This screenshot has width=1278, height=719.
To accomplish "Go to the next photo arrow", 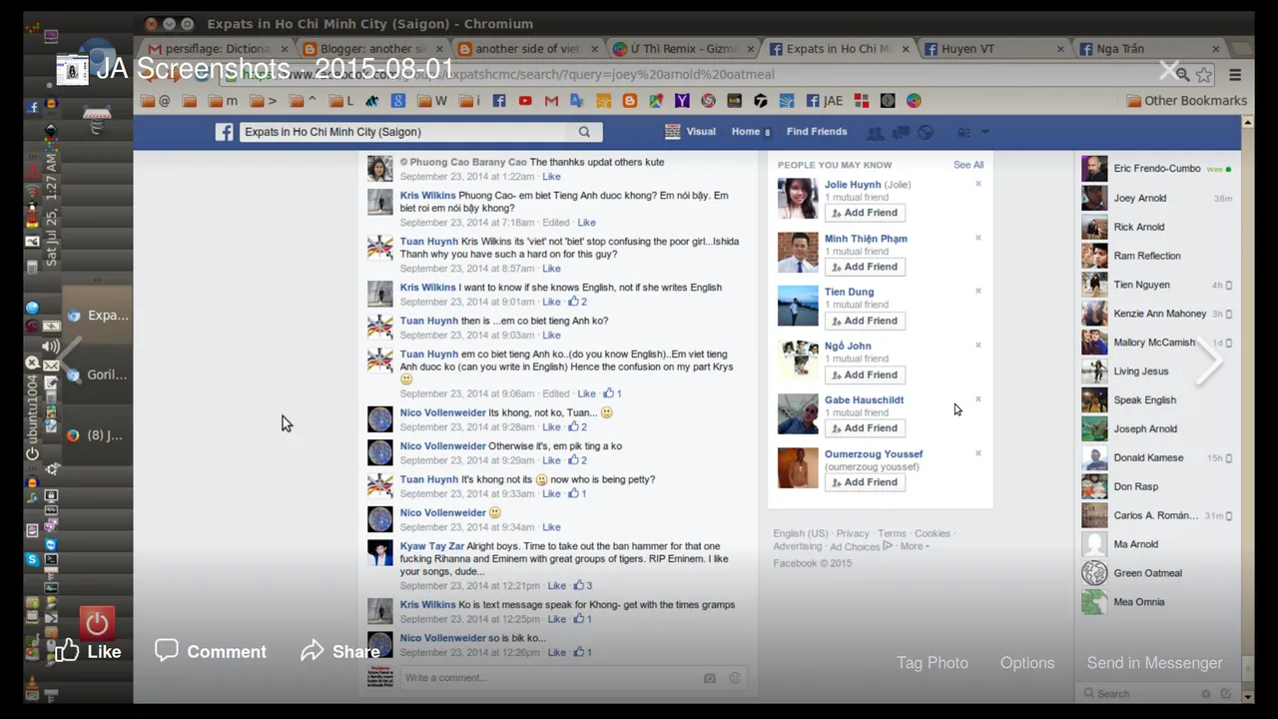I will pos(1209,361).
